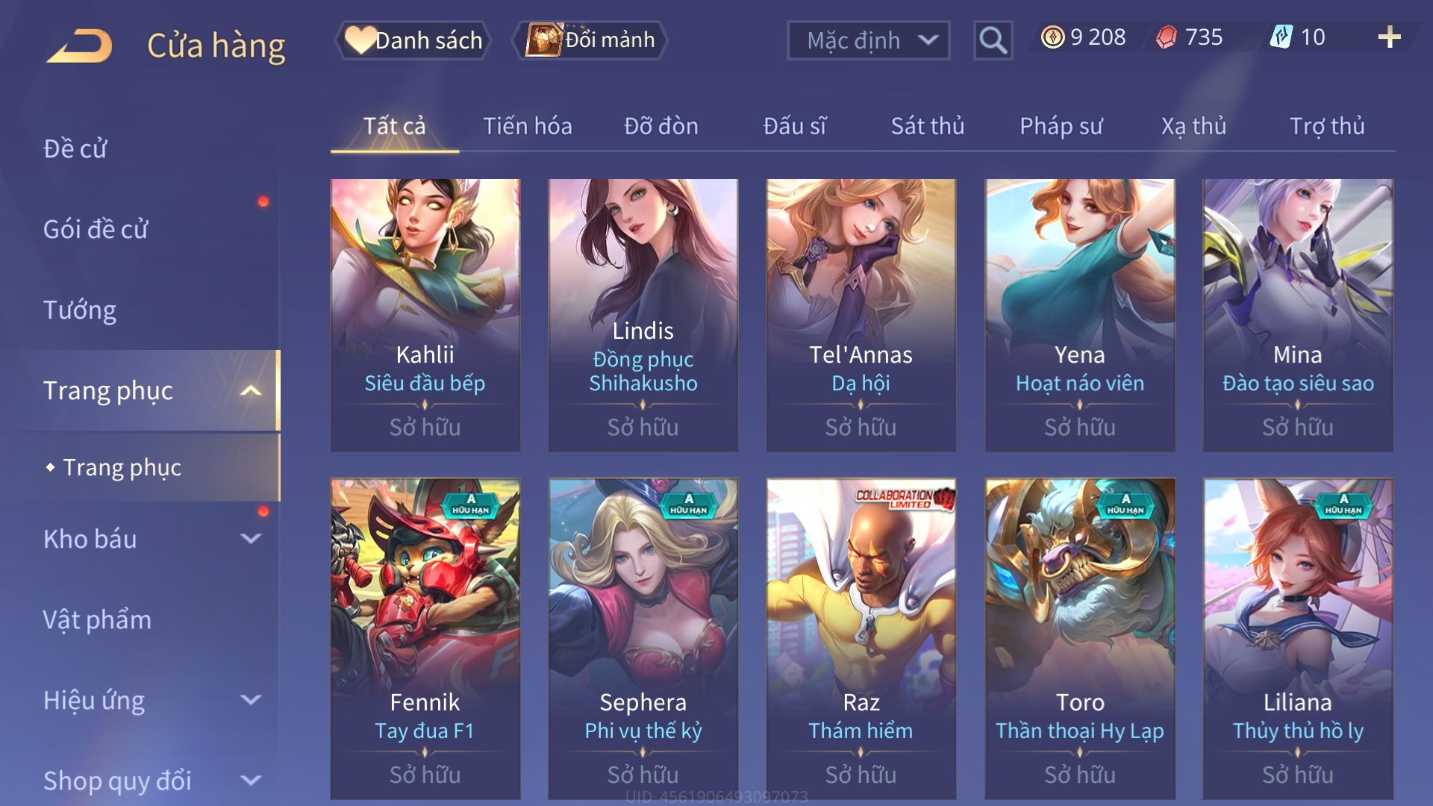Switch to the Sát thủ tab
The width and height of the screenshot is (1433, 806).
click(x=928, y=126)
